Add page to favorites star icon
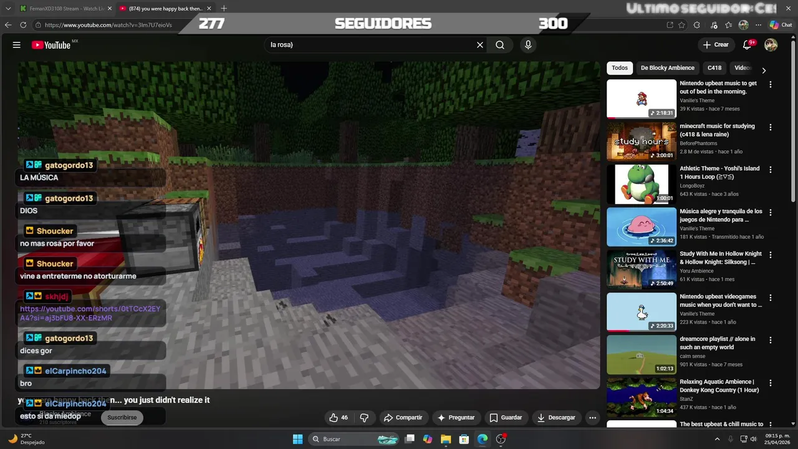 pos(682,25)
